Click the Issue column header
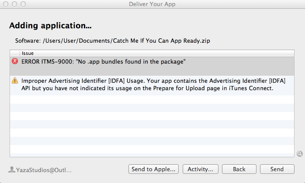 coord(157,53)
